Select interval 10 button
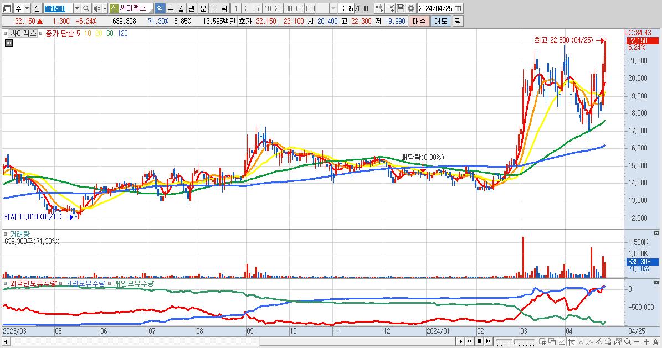 click(268, 8)
